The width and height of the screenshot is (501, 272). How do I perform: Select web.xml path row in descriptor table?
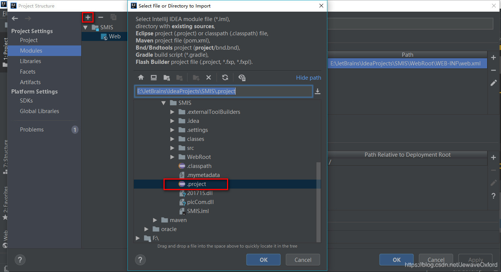(407, 63)
